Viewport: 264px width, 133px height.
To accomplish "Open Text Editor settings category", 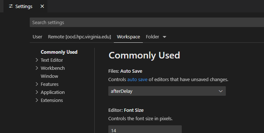I will (x=52, y=60).
